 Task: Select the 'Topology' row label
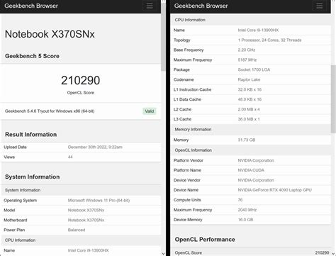tap(181, 40)
